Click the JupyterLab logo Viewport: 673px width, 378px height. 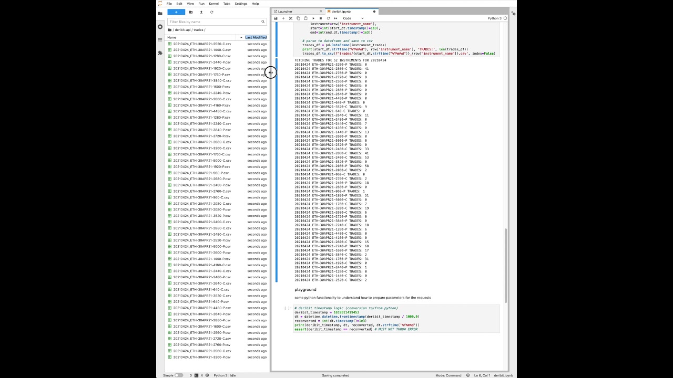[160, 4]
